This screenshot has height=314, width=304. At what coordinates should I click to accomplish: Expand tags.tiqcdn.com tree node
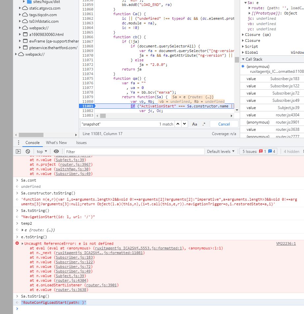point(20,14)
